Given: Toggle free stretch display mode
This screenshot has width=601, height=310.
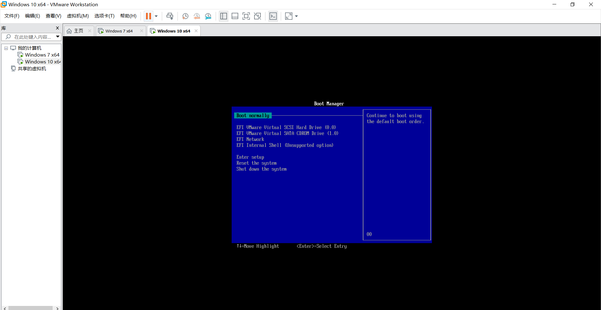Looking at the screenshot, I should pyautogui.click(x=288, y=16).
